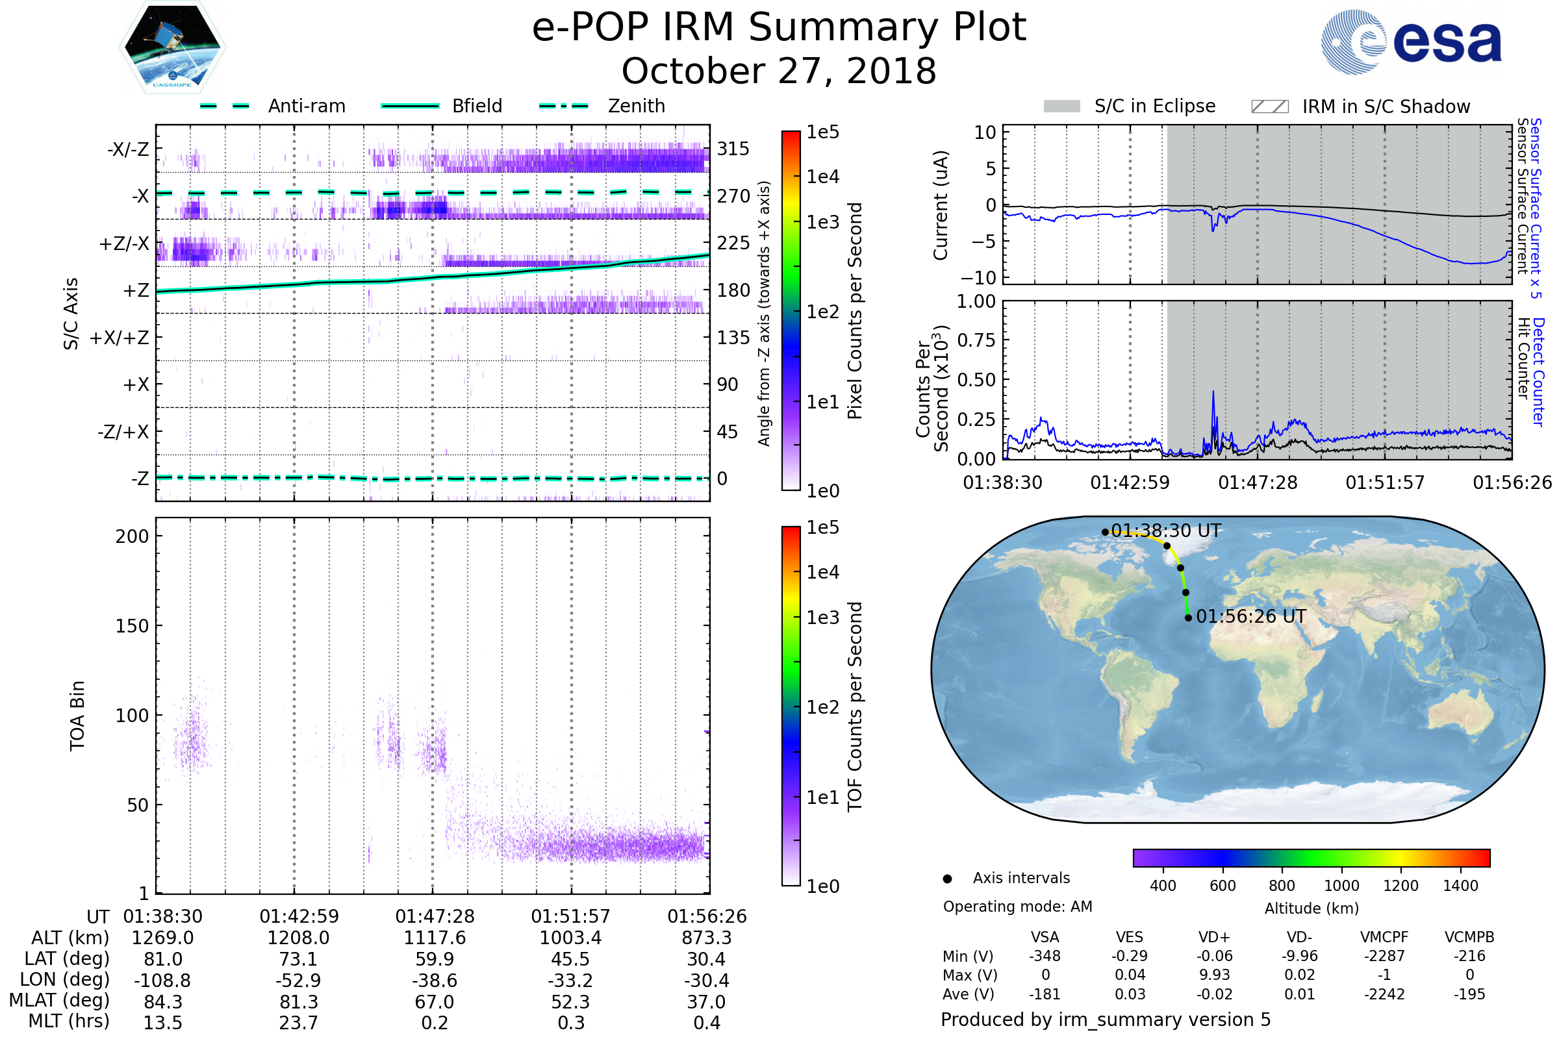Image resolution: width=1559 pixels, height=1039 pixels.
Task: Click the 01:56:26 UT end point on map
Action: (1189, 618)
